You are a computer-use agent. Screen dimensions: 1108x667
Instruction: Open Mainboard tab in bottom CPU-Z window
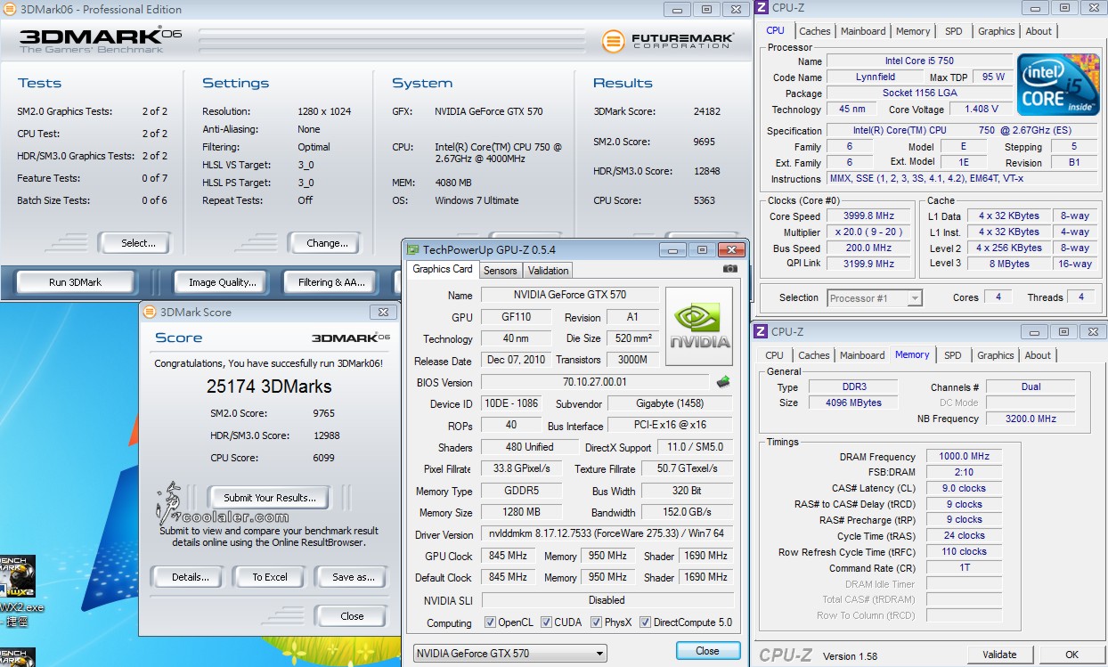(862, 355)
